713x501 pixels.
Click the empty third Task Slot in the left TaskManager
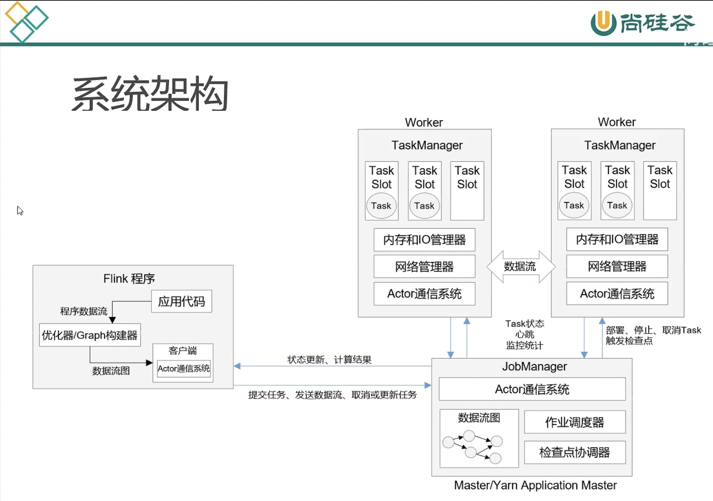(x=467, y=191)
